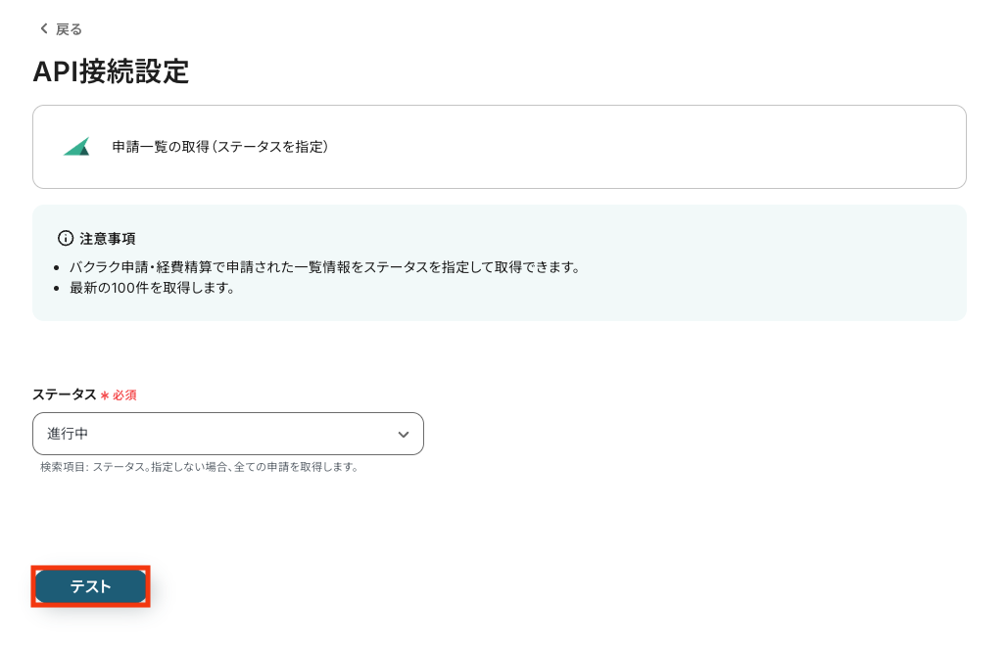Click the green バクラク app logo icon
The width and height of the screenshot is (1007, 651).
pyautogui.click(x=76, y=147)
